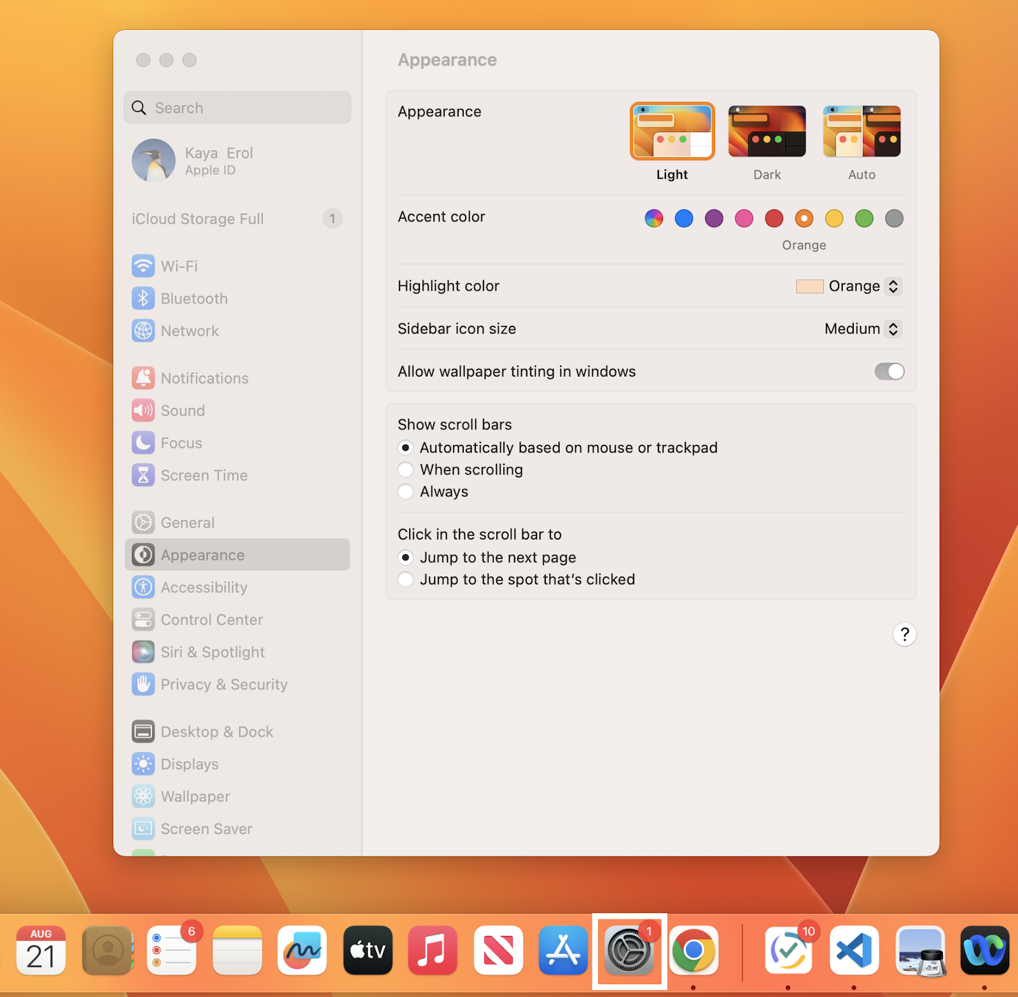This screenshot has width=1018, height=997.
Task: Toggle Allow wallpaper tinting in windows
Action: coord(889,372)
